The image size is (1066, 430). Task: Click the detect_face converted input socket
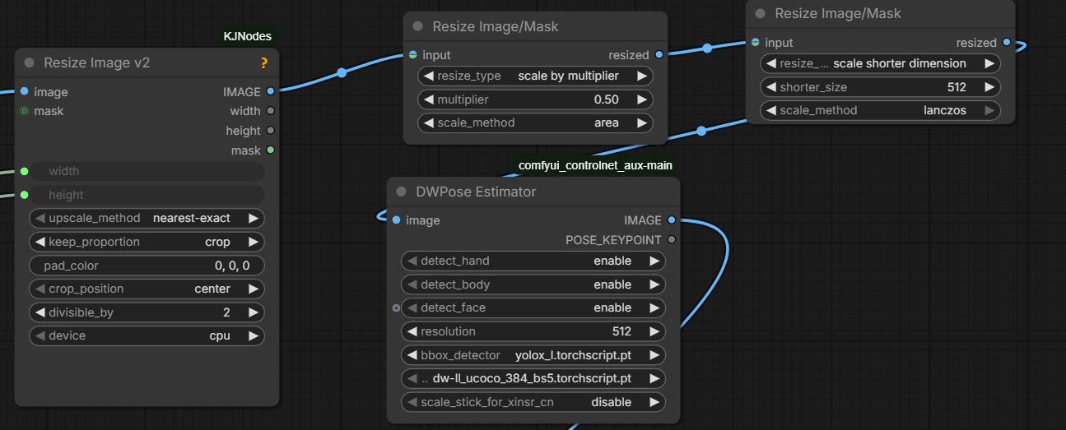click(396, 307)
